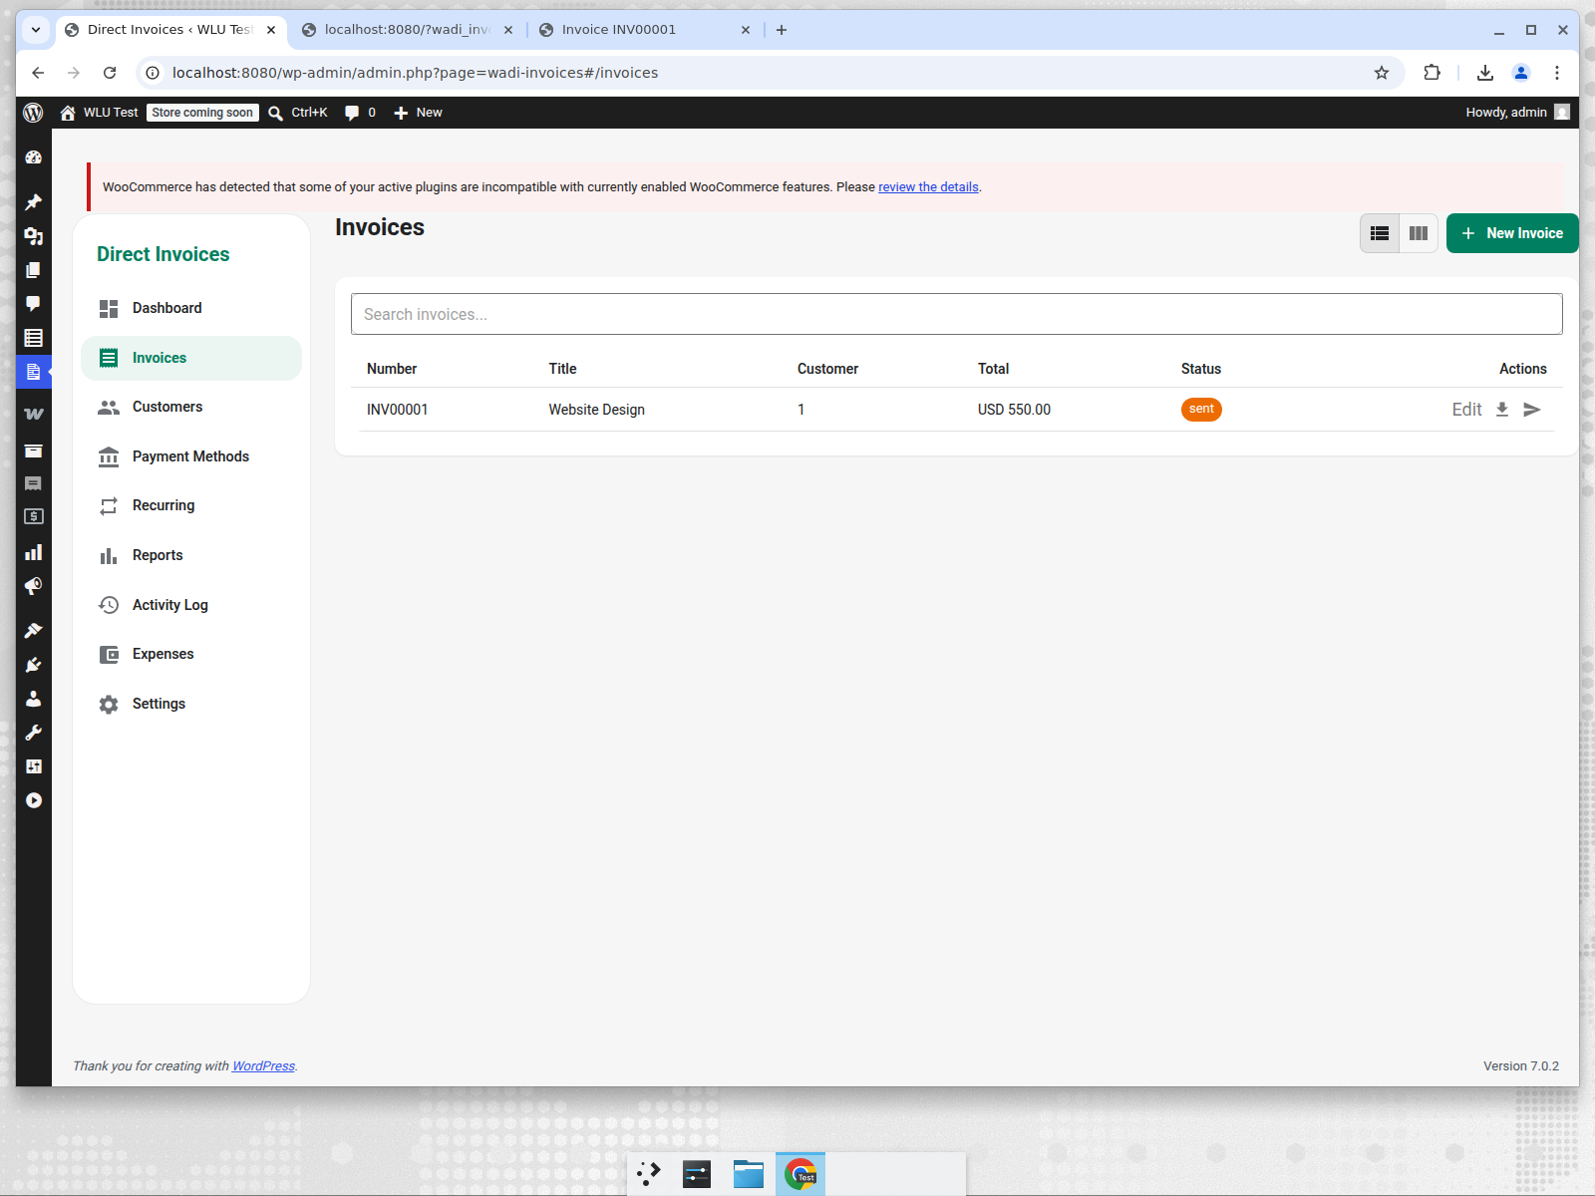Download invoice INV00001 via download icon

(x=1502, y=410)
